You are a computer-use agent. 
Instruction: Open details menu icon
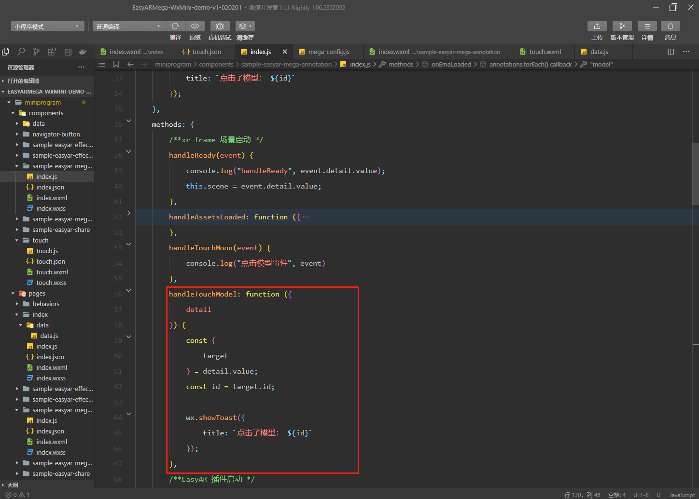tap(647, 26)
